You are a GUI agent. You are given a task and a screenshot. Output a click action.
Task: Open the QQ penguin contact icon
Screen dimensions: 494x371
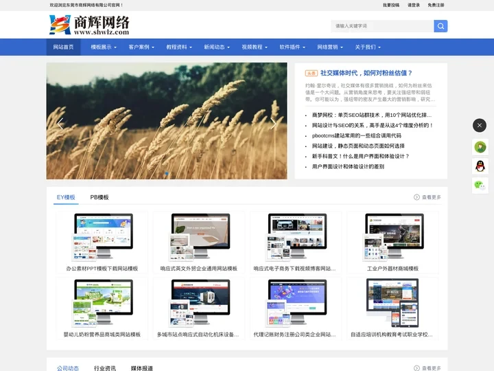(x=480, y=166)
